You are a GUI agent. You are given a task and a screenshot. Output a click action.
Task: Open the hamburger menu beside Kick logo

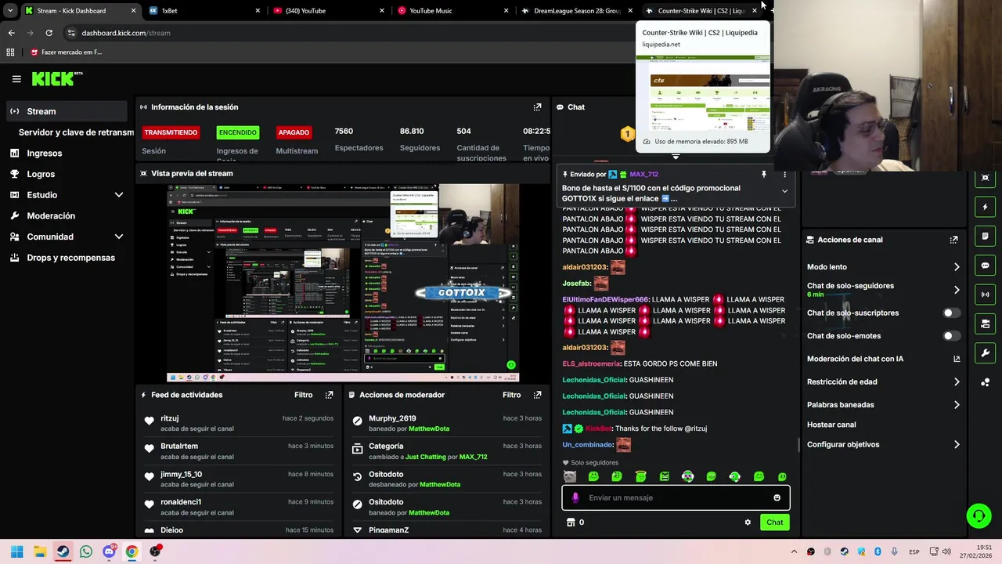[16, 78]
